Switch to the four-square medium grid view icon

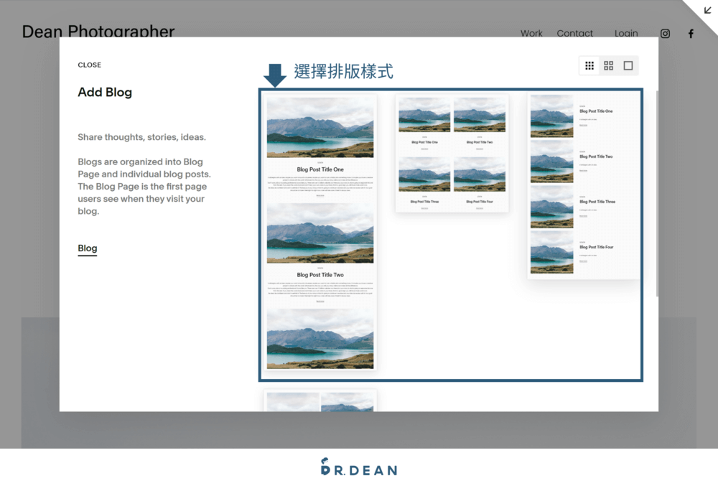click(x=608, y=65)
